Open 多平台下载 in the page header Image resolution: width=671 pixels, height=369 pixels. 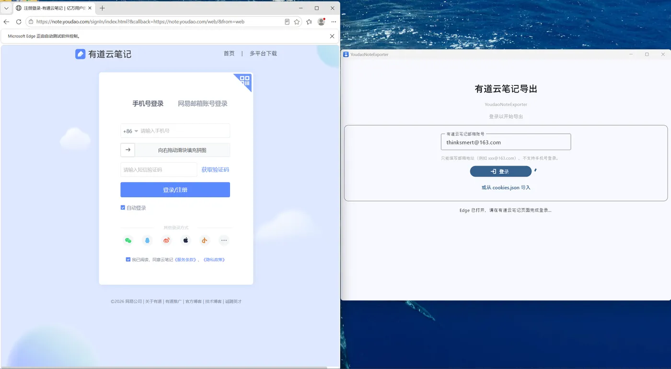(x=263, y=54)
